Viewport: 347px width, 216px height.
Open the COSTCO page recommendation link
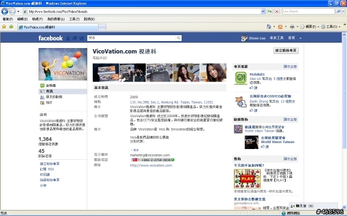pos(270,96)
